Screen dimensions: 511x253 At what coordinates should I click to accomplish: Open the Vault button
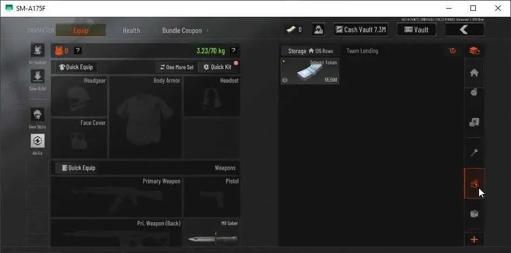click(416, 30)
